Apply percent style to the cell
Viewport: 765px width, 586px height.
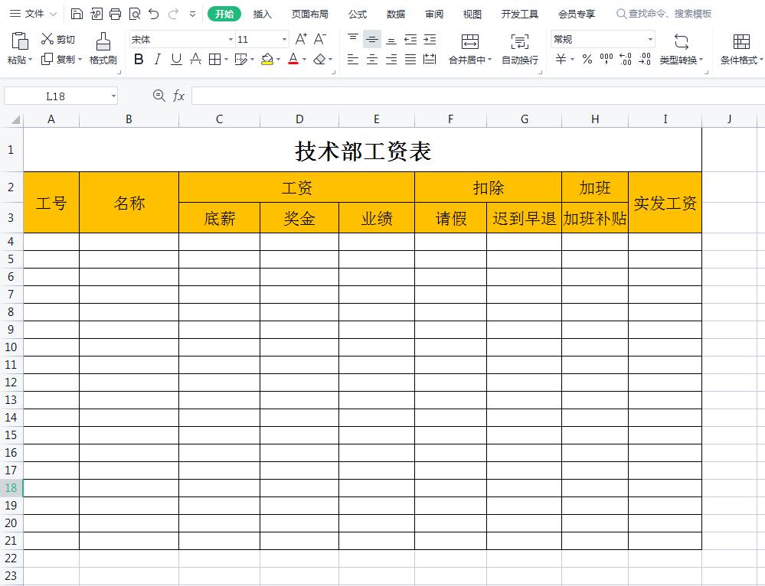tap(587, 58)
